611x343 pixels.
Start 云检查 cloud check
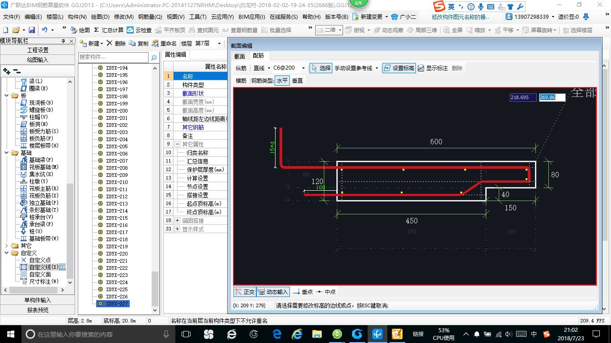point(139,30)
